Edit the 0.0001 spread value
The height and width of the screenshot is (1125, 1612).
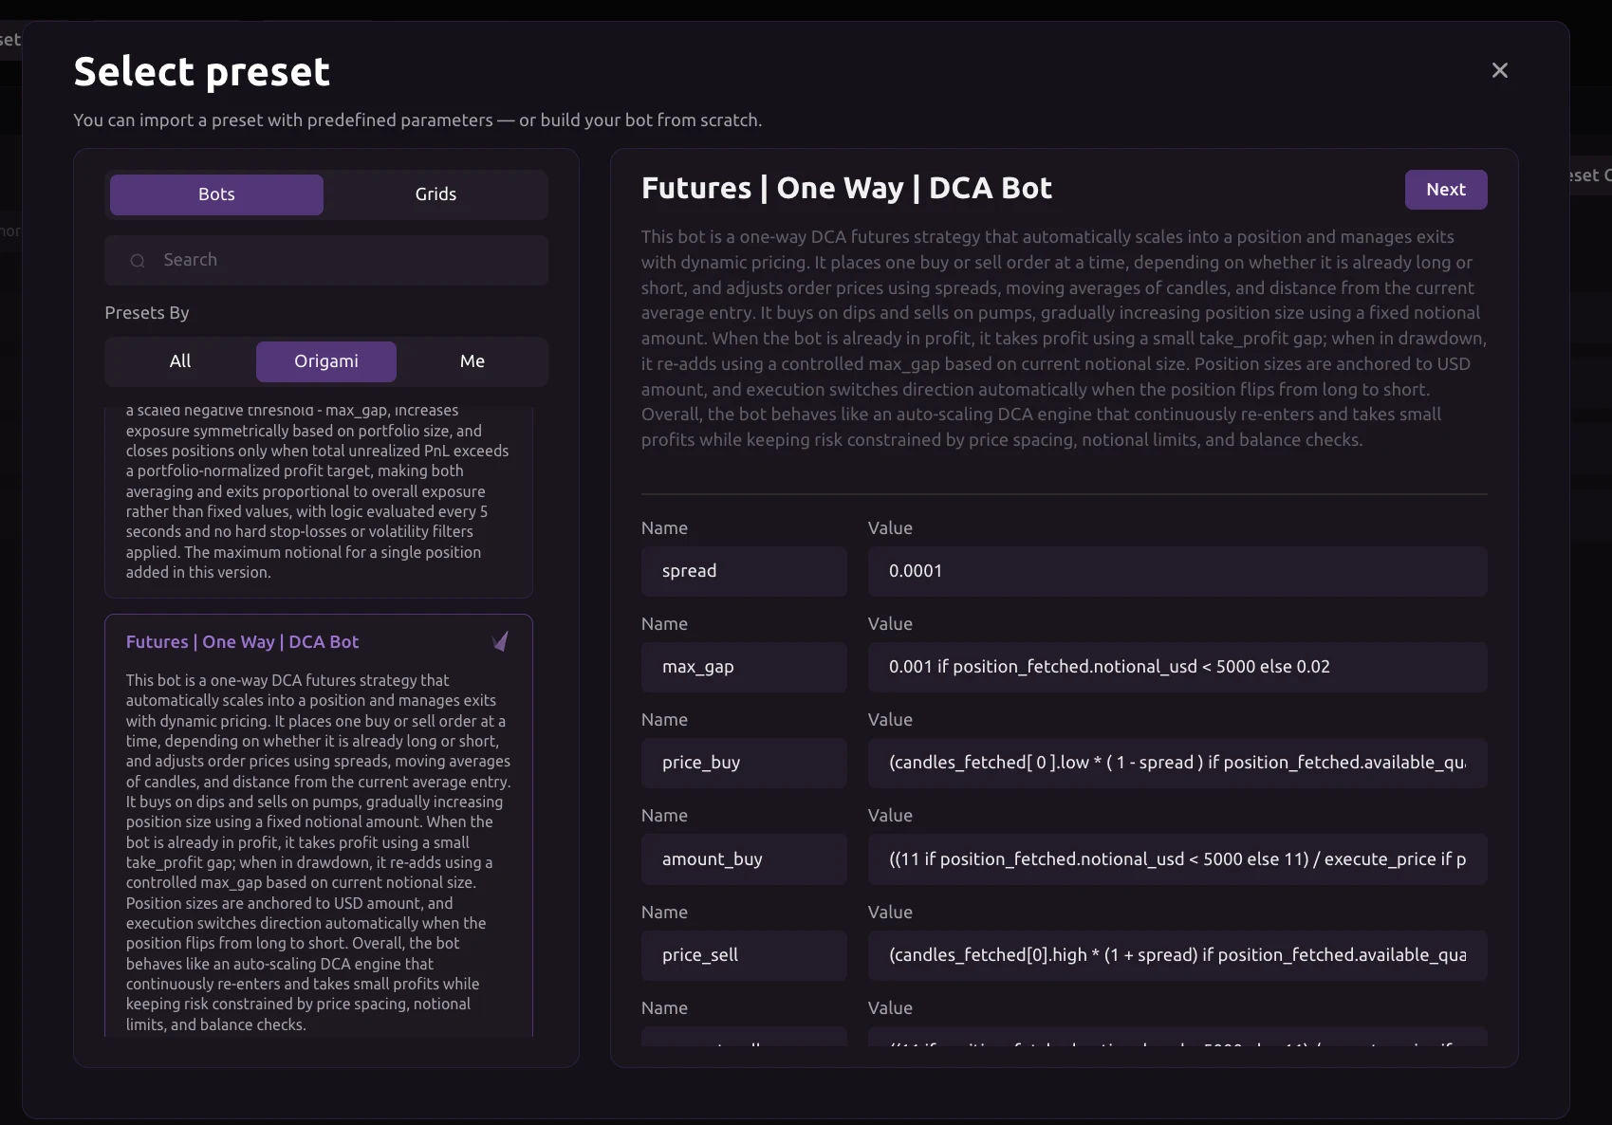pos(1177,571)
